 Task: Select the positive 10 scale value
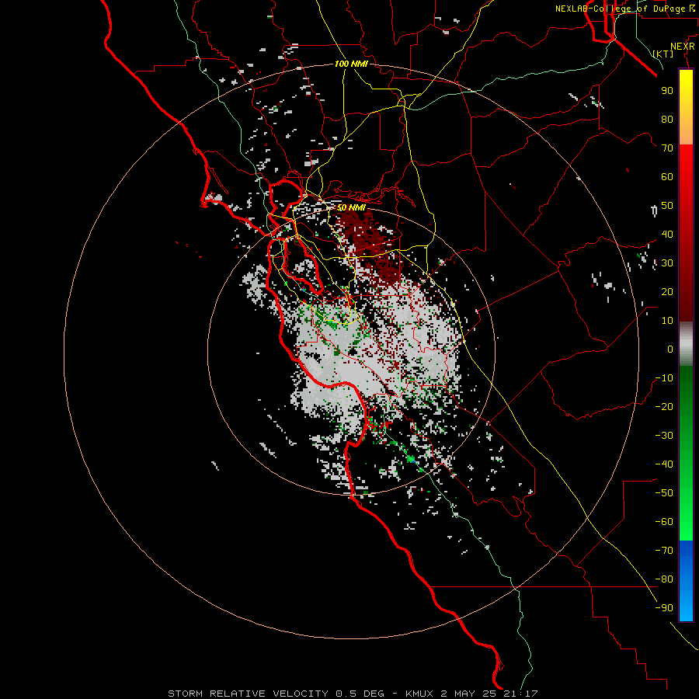(x=667, y=321)
